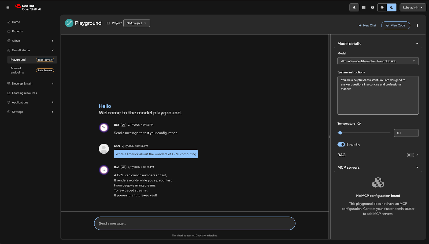The image size is (429, 244).
Task: Click the Send a message input field
Action: pyautogui.click(x=194, y=223)
